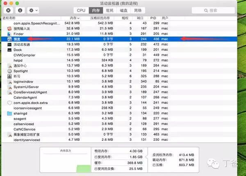
Task: Click the sharingd folder icon
Action: click(9, 113)
